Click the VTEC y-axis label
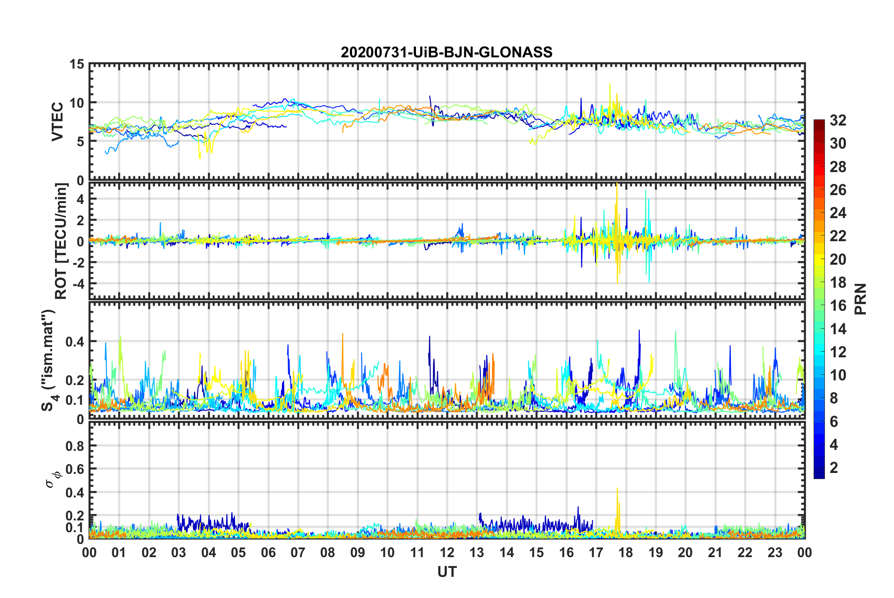Screen dimensions: 894x598 click(57, 121)
